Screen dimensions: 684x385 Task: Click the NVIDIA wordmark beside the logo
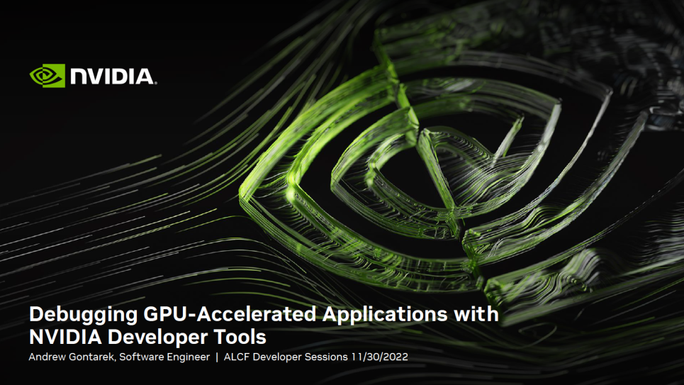click(111, 77)
